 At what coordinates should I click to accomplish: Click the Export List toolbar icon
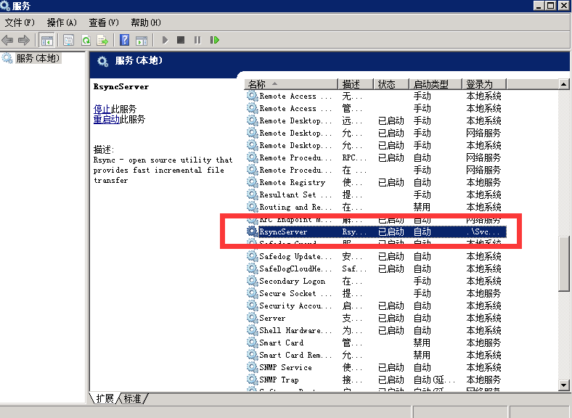[102, 40]
